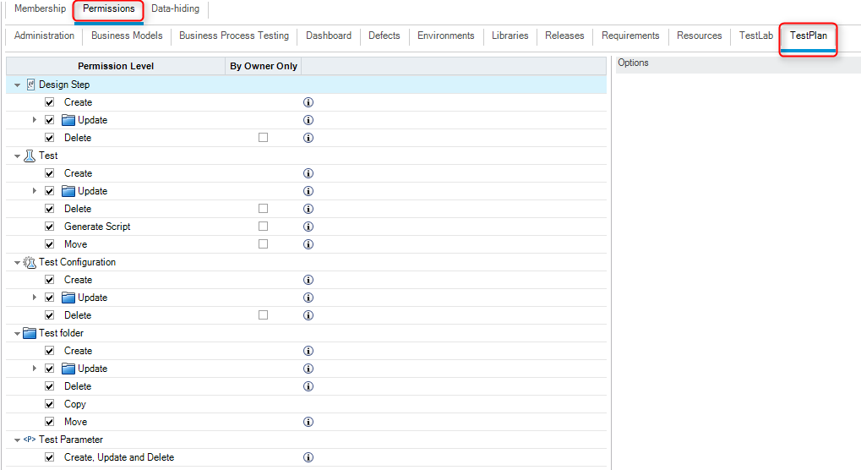Uncheck the Copy permission under Test folder

click(50, 404)
